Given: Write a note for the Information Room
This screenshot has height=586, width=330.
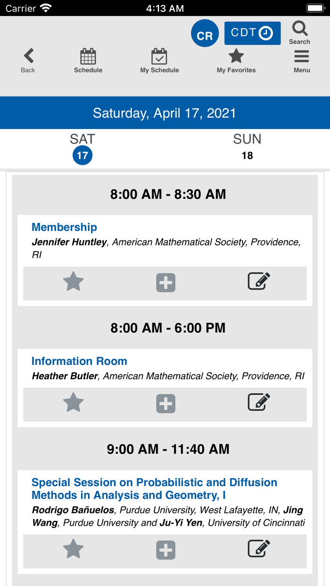Looking at the screenshot, I should pos(259,402).
